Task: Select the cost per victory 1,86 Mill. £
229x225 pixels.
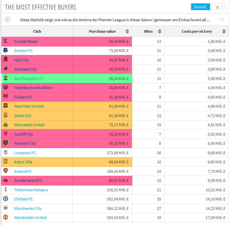Action: pos(216,41)
